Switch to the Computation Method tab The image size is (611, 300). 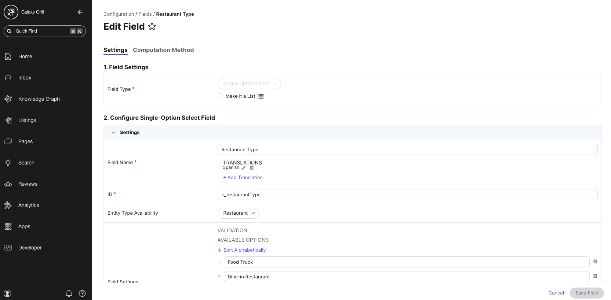click(x=163, y=50)
